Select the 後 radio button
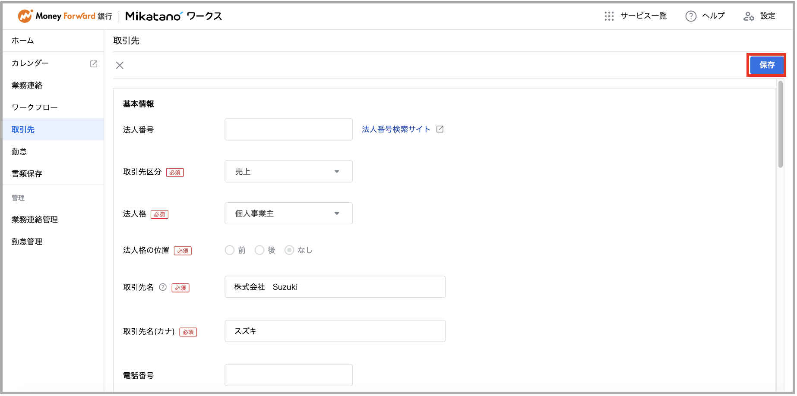The width and height of the screenshot is (797, 396). (x=259, y=250)
